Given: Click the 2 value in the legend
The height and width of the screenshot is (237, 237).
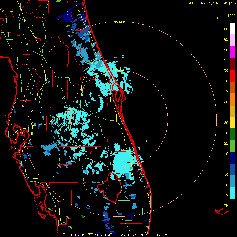Looking at the screenshot, I should (x=227, y=195).
